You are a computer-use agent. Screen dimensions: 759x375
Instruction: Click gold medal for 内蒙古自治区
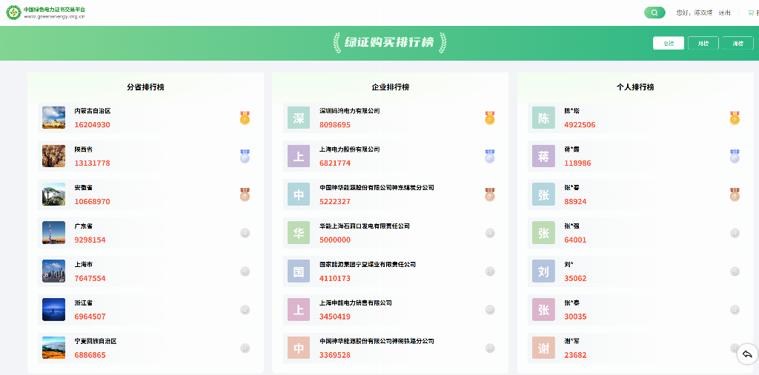click(245, 118)
